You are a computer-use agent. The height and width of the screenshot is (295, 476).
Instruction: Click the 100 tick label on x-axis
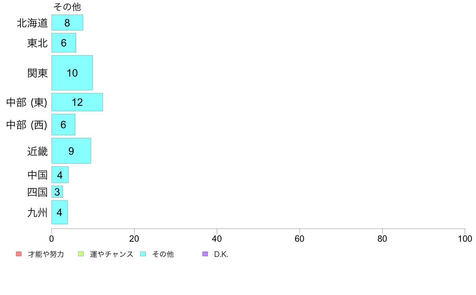(465, 239)
